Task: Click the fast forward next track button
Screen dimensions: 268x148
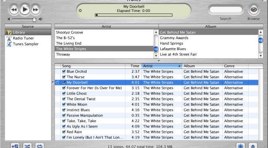Action: tap(35, 10)
